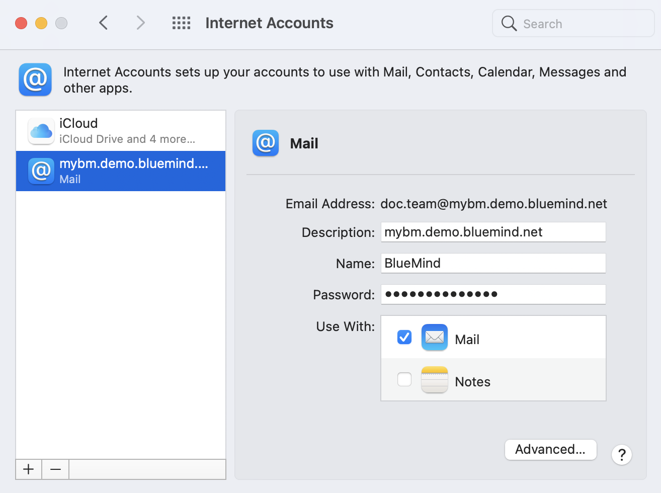This screenshot has width=661, height=493.
Task: Uncheck the Mail checkbox
Action: (404, 337)
